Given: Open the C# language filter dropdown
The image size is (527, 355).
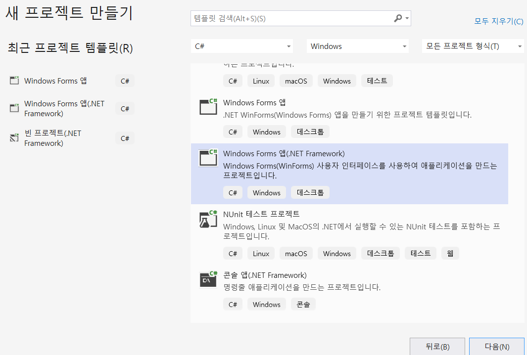Looking at the screenshot, I should click(242, 46).
